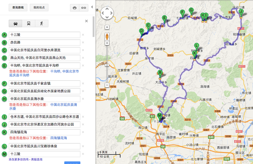Switch to public transit bus icon
Image resolution: width=253 pixels, height=164 pixels.
[29, 24]
